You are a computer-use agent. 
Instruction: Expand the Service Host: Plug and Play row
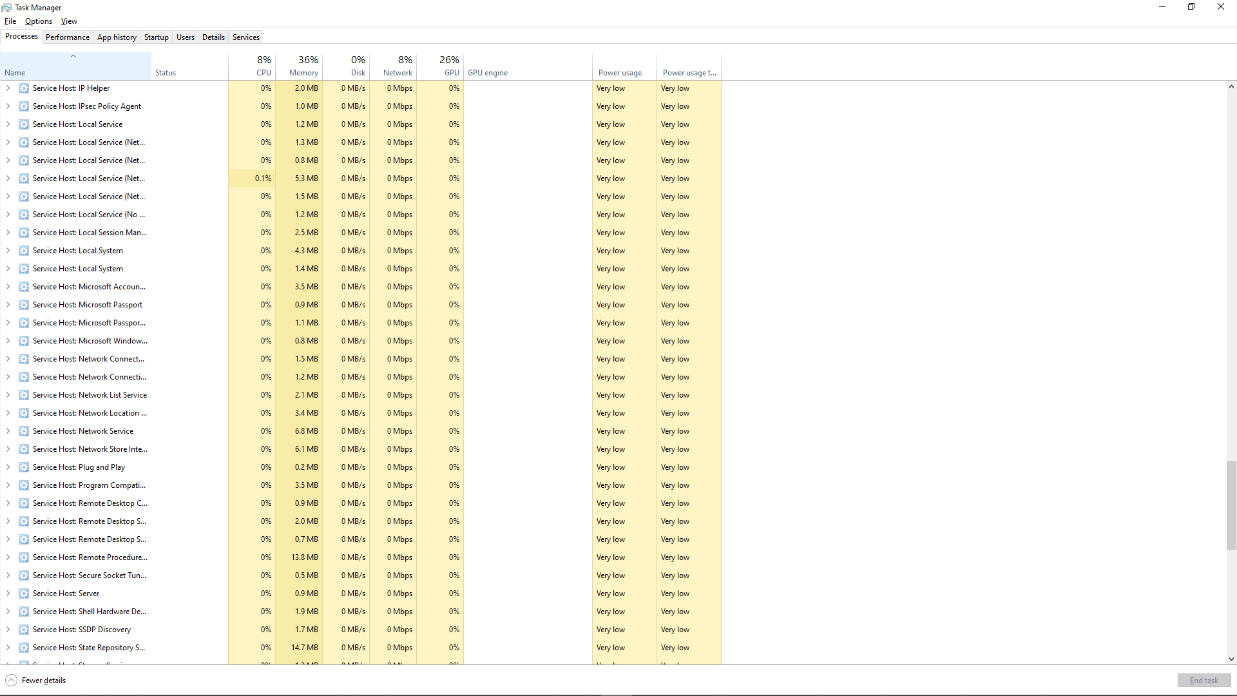[8, 467]
